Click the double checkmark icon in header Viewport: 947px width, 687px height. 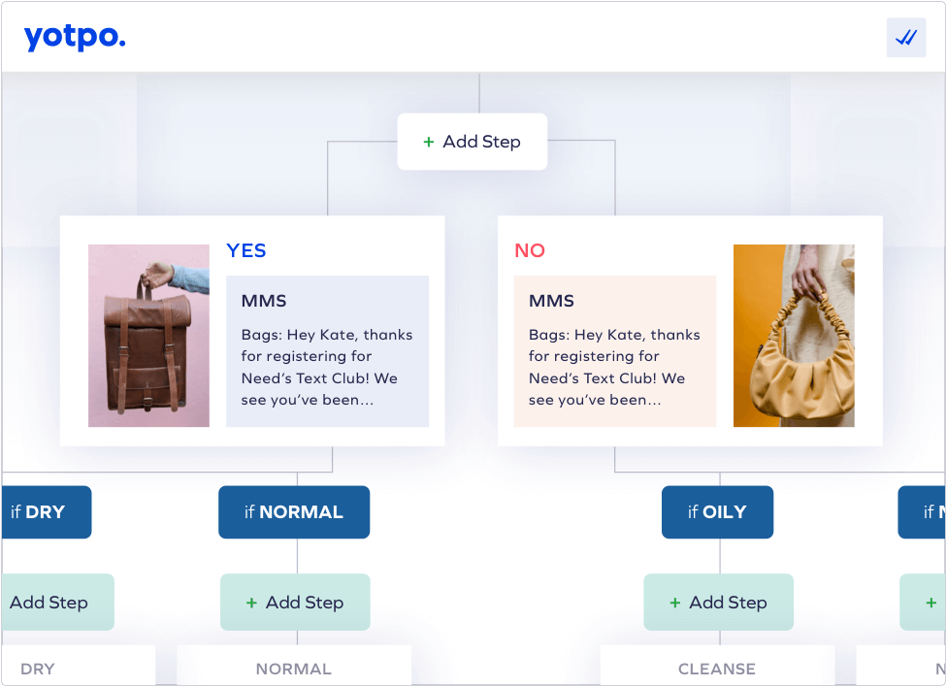point(905,38)
